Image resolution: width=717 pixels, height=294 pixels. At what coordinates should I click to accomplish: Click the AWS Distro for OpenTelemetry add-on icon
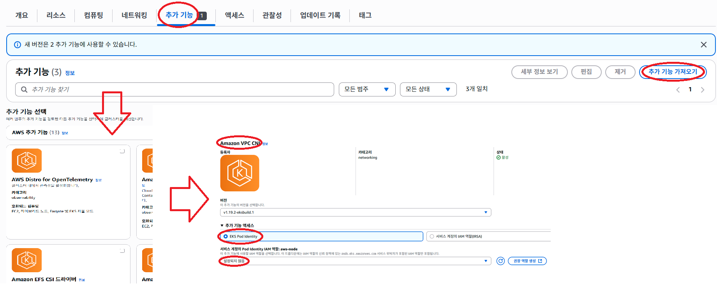click(26, 160)
